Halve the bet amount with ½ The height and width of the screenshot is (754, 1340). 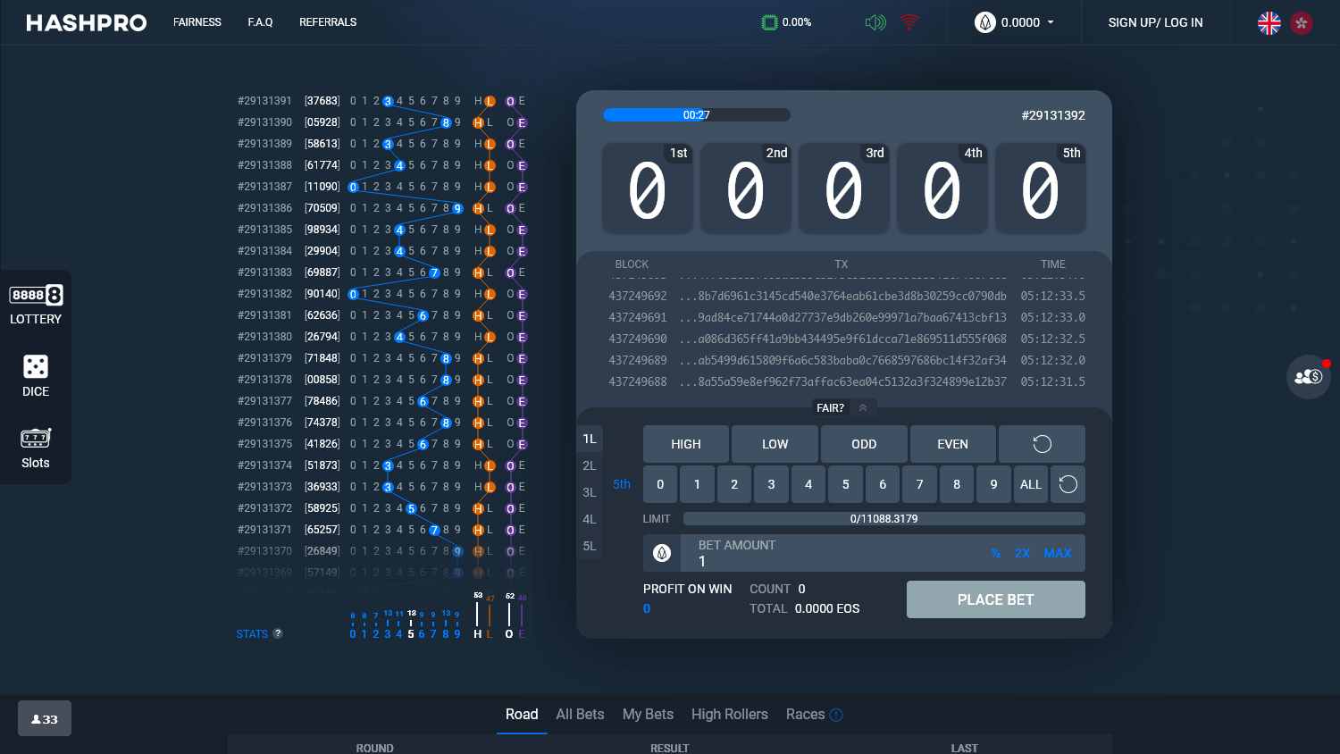(995, 553)
